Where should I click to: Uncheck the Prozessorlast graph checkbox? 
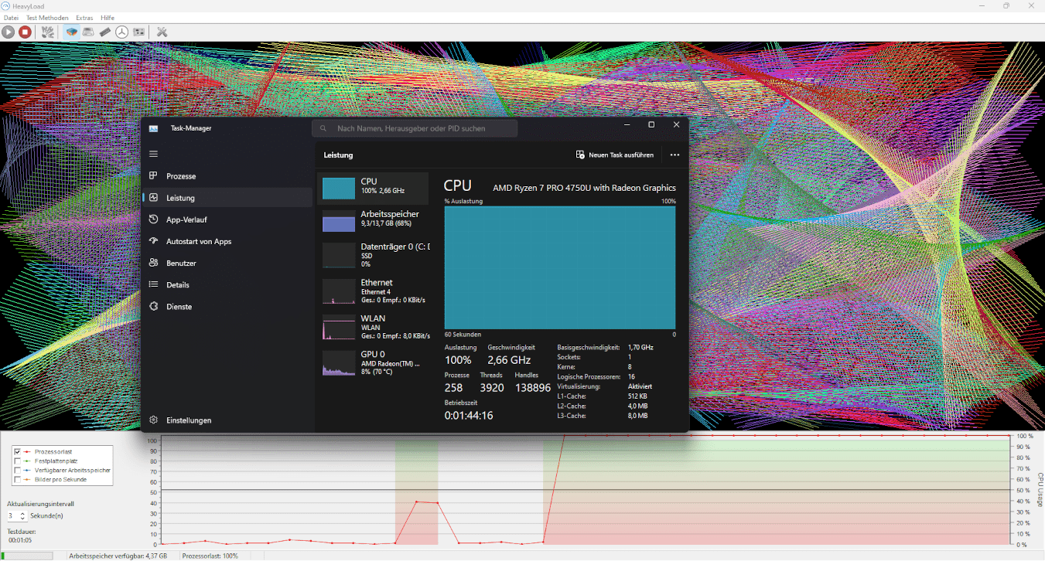18,451
